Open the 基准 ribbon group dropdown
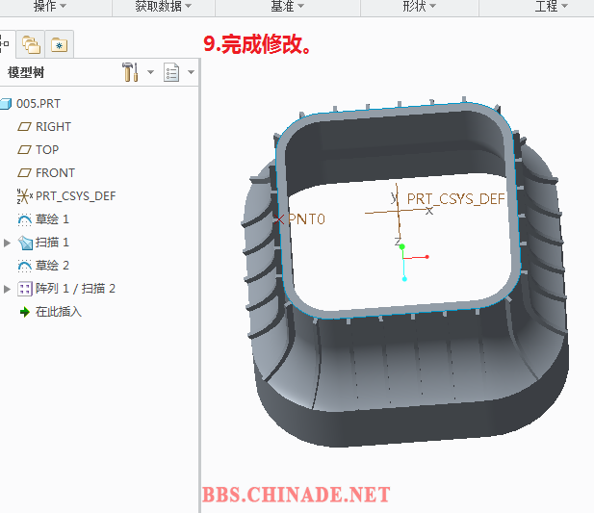 (287, 7)
